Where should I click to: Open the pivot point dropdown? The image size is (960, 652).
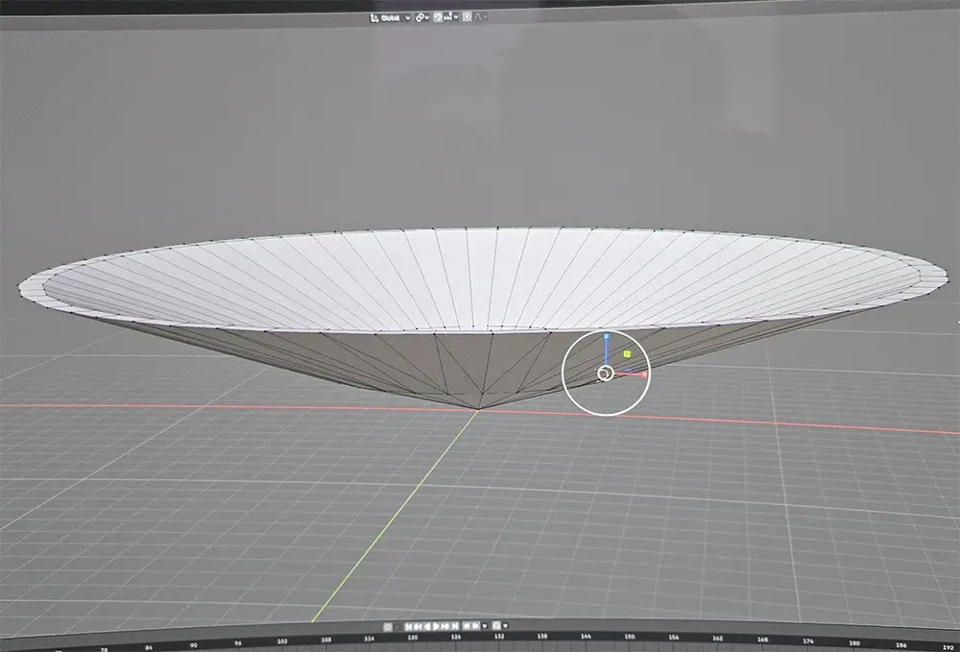[x=422, y=17]
